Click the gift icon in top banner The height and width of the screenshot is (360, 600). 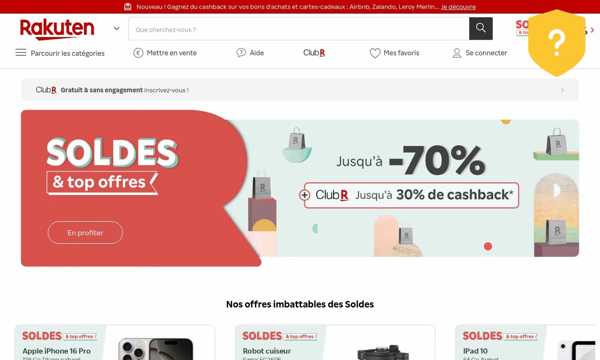click(x=127, y=7)
